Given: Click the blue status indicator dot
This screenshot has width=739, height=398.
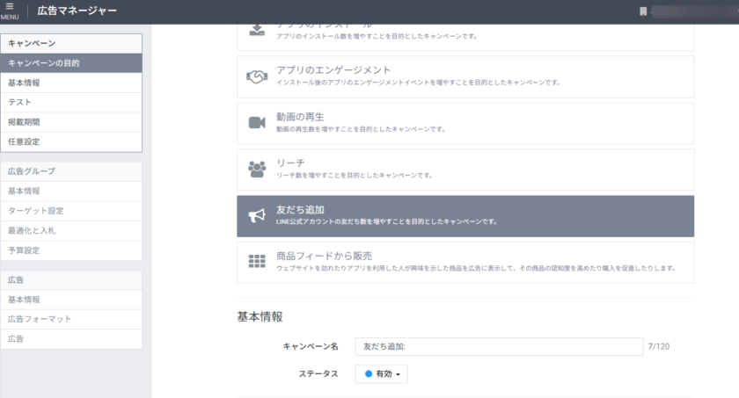Looking at the screenshot, I should tap(369, 374).
